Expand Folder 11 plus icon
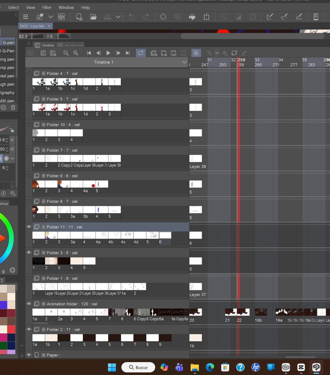This screenshot has width=330, height=375. click(x=44, y=227)
